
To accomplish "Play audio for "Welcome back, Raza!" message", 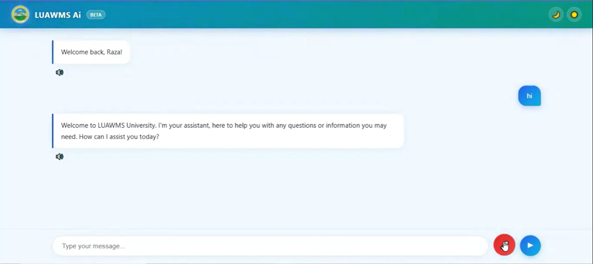I will [x=60, y=73].
